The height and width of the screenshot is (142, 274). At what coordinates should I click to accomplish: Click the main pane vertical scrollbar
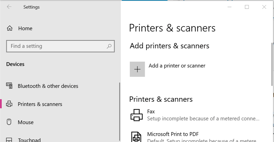point(272,64)
